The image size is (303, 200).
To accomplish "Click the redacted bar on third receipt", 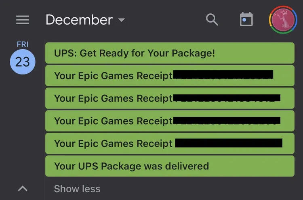I will tap(227, 121).
